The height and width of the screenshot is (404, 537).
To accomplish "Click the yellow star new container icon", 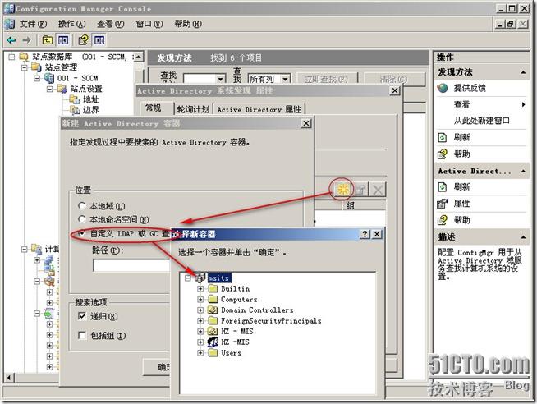I will 343,189.
